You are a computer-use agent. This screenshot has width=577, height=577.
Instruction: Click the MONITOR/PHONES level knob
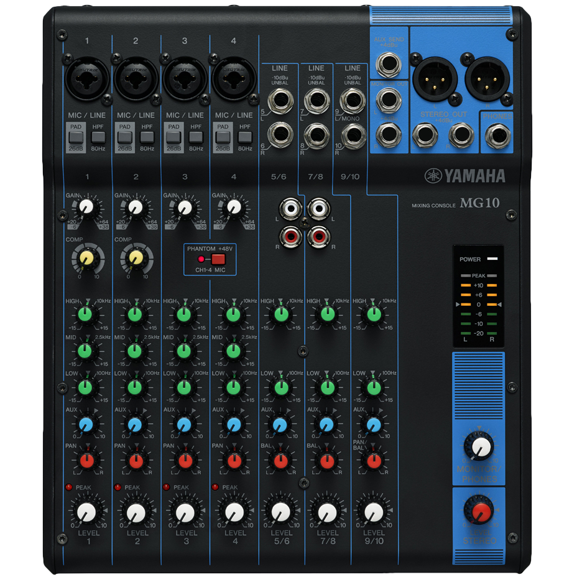[x=479, y=446]
